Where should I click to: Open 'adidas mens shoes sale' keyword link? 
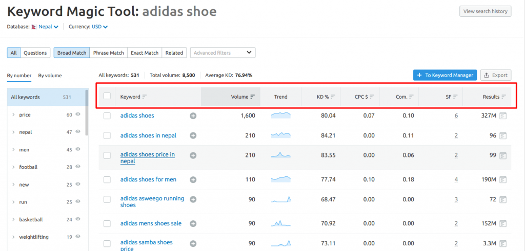[151, 223]
